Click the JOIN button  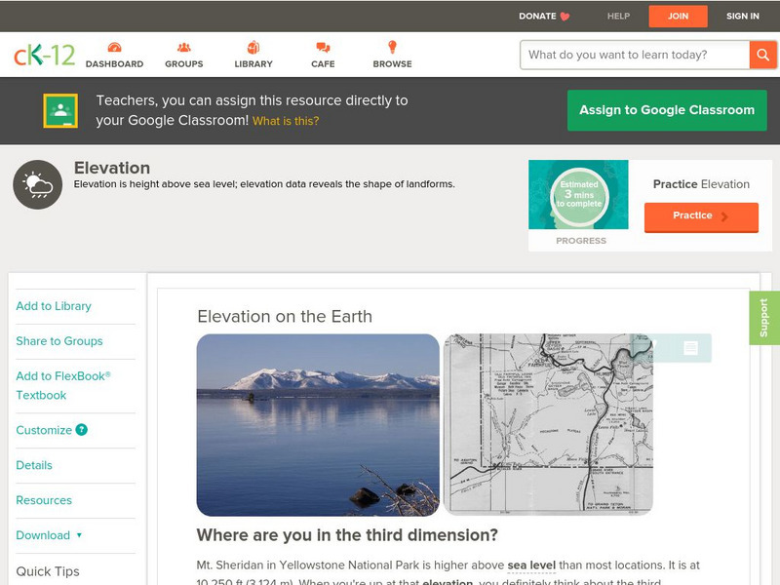coord(678,17)
